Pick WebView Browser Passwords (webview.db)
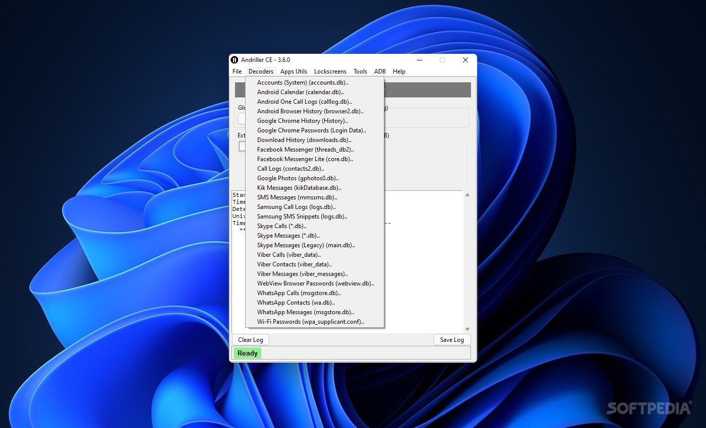Image resolution: width=706 pixels, height=428 pixels. tap(315, 283)
